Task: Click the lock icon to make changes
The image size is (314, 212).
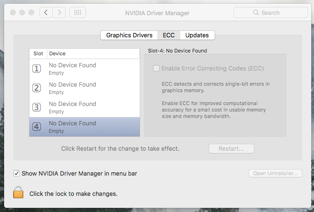Action: click(x=18, y=193)
